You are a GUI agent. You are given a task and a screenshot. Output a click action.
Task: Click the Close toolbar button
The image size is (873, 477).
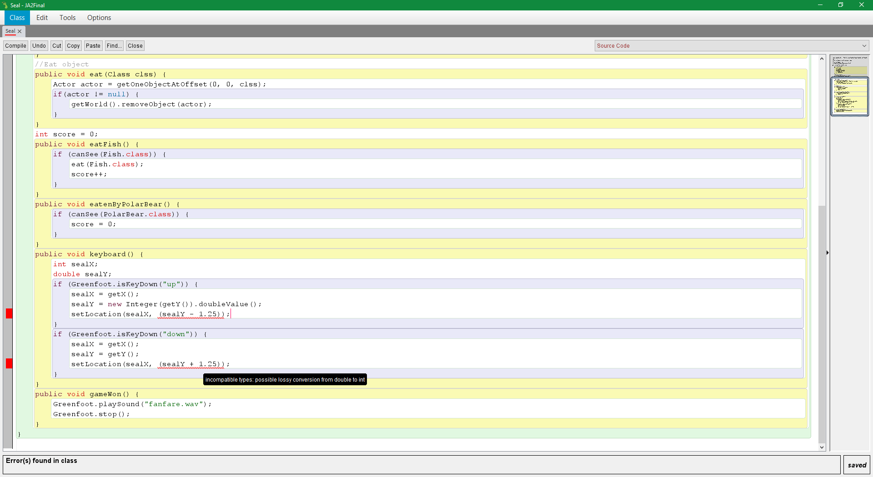tap(135, 46)
